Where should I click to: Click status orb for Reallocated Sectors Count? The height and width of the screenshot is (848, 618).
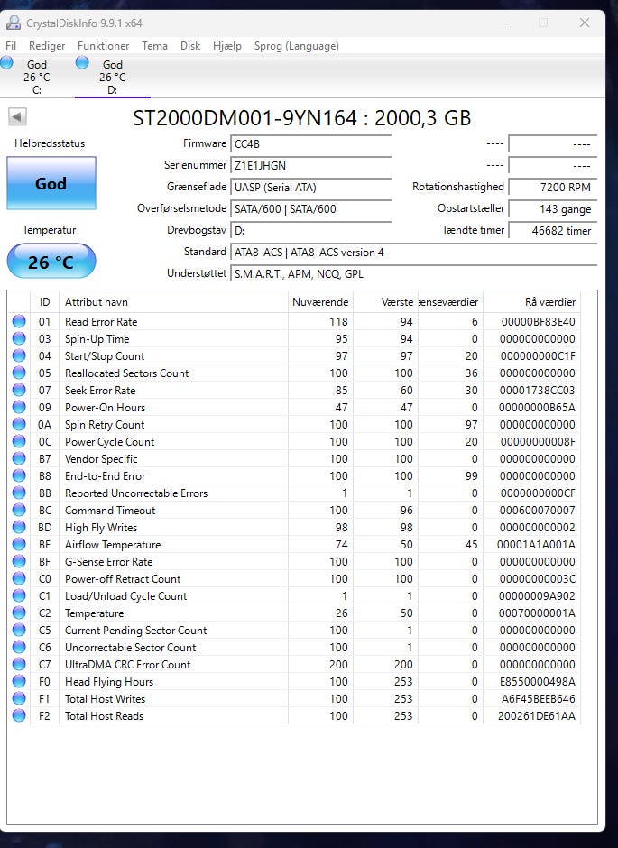pos(19,373)
